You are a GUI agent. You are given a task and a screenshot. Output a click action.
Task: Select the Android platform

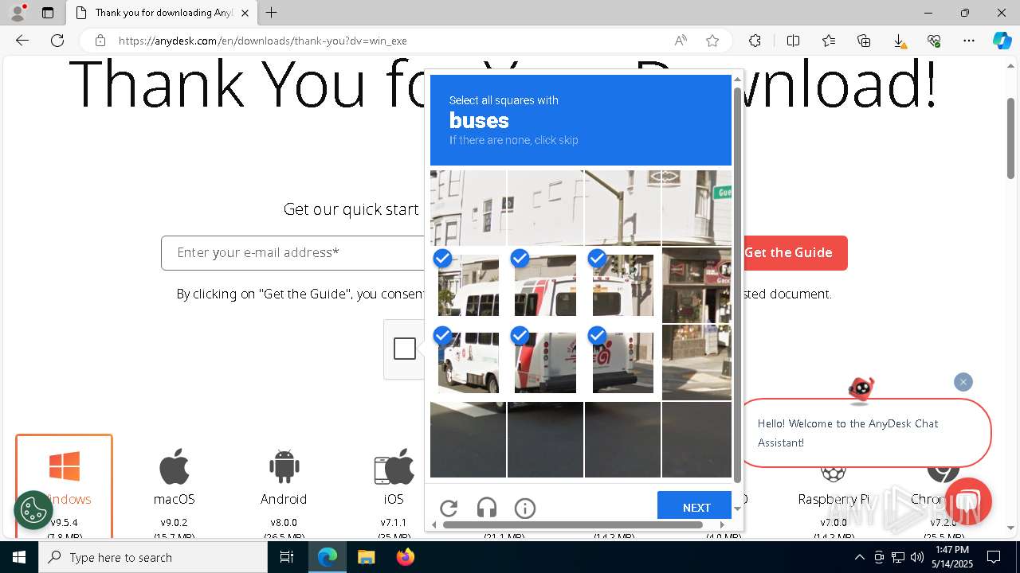[x=284, y=485]
